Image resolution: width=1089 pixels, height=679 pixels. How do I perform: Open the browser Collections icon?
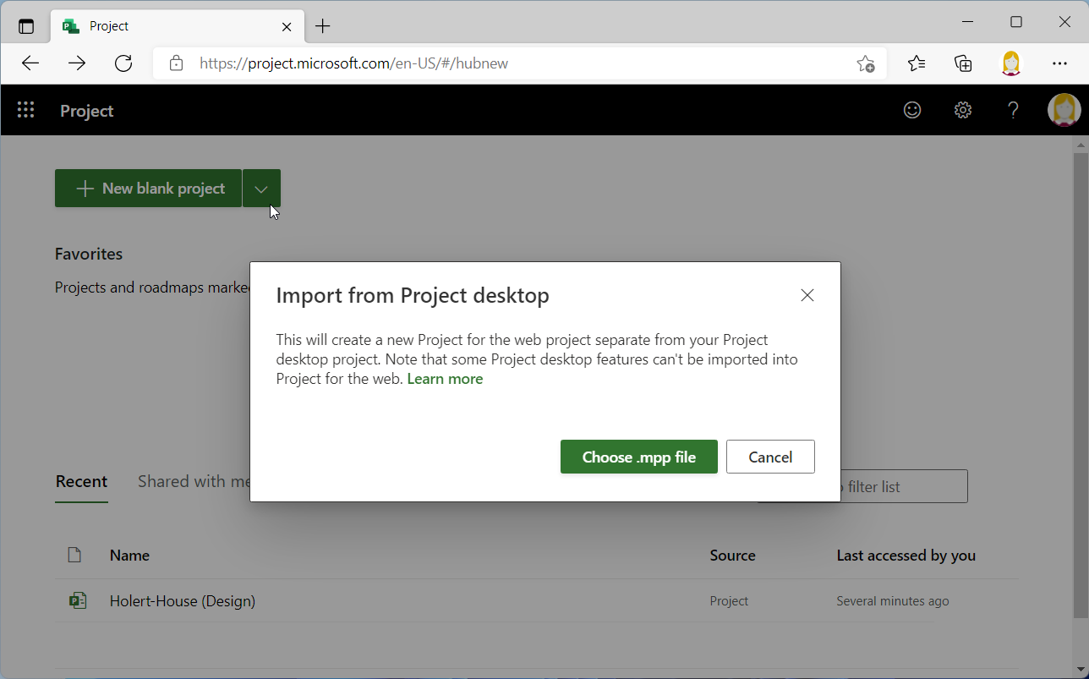(963, 63)
